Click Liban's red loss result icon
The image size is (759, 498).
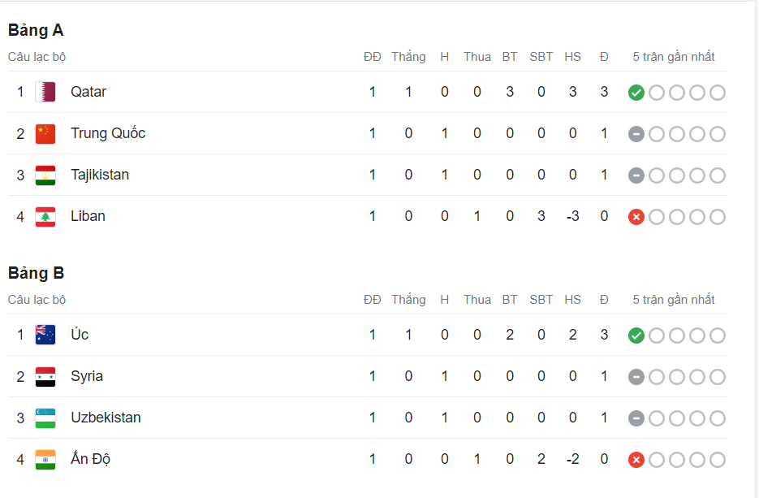(636, 217)
